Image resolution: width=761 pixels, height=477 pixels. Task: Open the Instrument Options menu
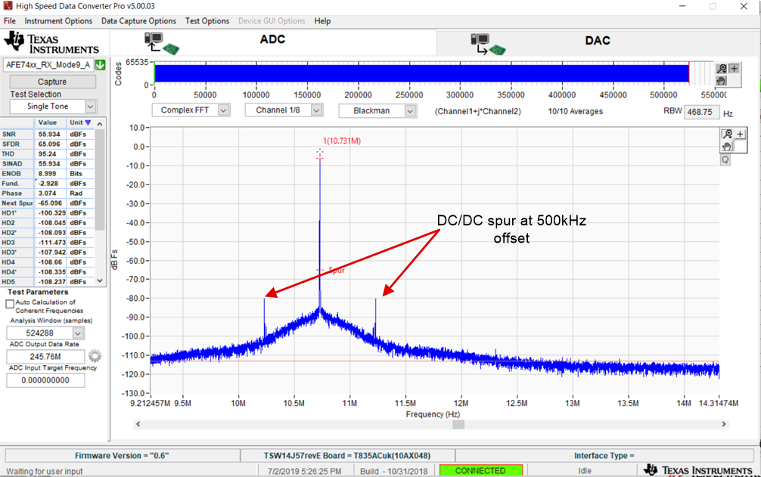[58, 21]
